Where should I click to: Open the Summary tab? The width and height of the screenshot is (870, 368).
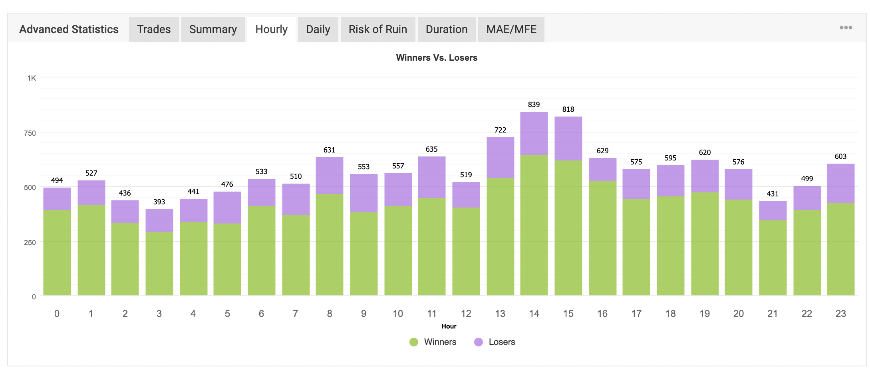point(213,30)
